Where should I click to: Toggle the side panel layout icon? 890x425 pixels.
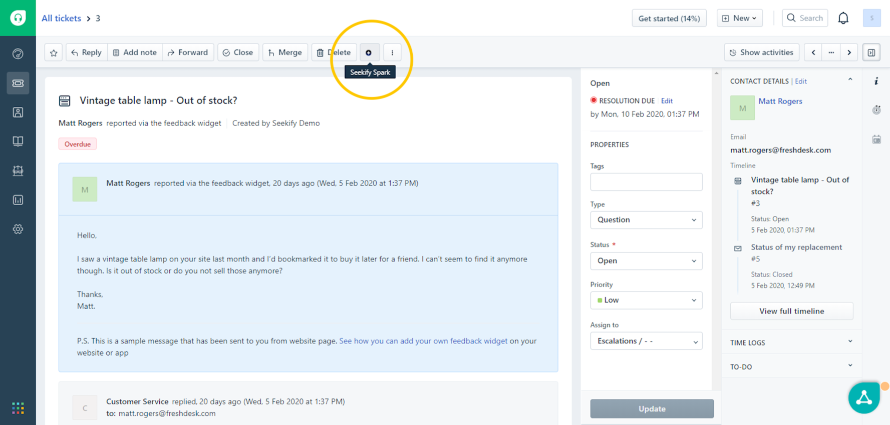pos(871,52)
